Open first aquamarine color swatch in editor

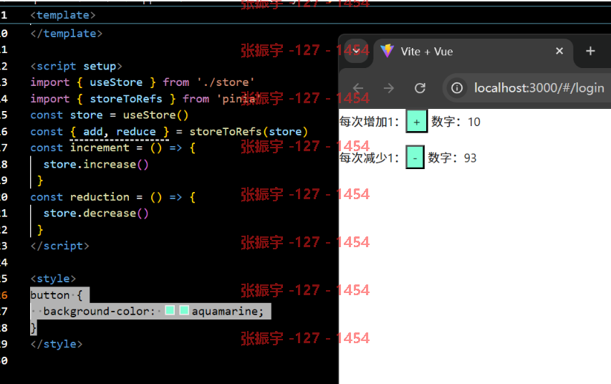170,310
